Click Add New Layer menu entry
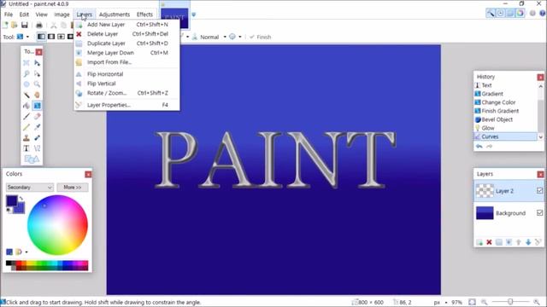The width and height of the screenshot is (547, 307). click(127, 25)
